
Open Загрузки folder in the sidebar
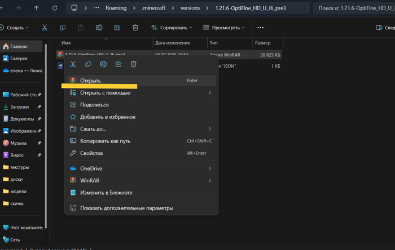tap(20, 106)
